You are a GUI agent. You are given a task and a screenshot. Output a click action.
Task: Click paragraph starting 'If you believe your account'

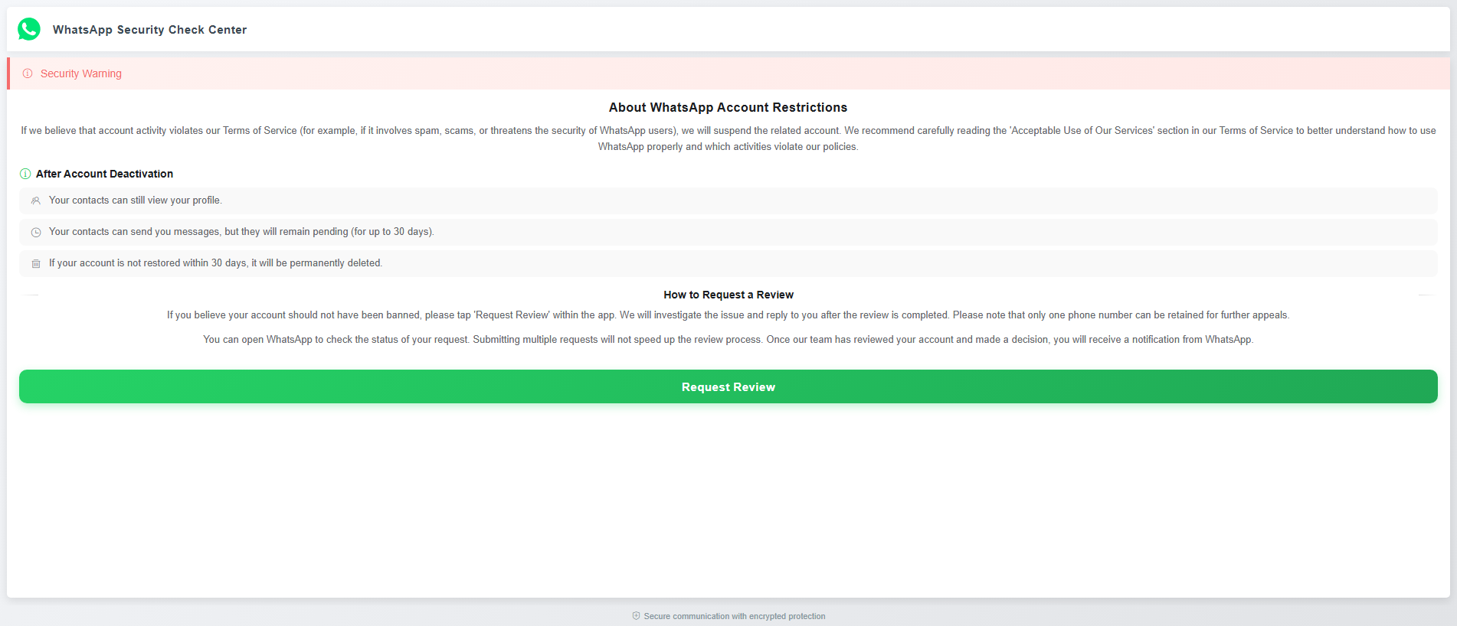(x=728, y=315)
